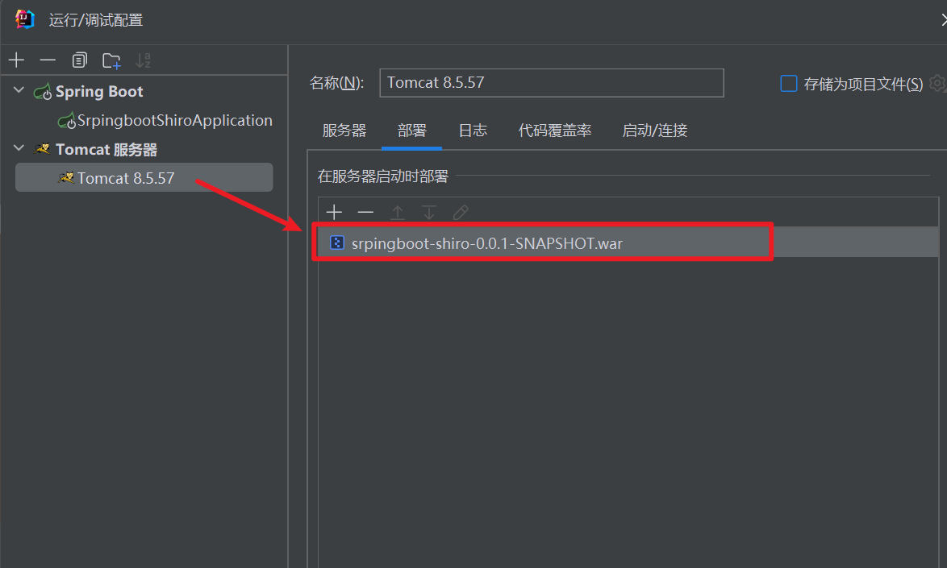This screenshot has width=947, height=568.
Task: Copy the selected configuration
Action: point(80,60)
